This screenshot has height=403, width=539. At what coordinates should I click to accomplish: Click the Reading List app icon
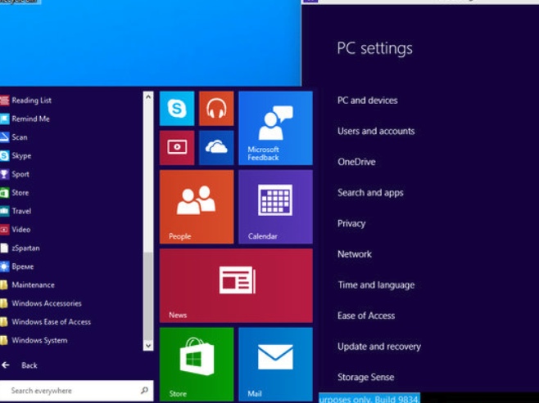pyautogui.click(x=4, y=101)
